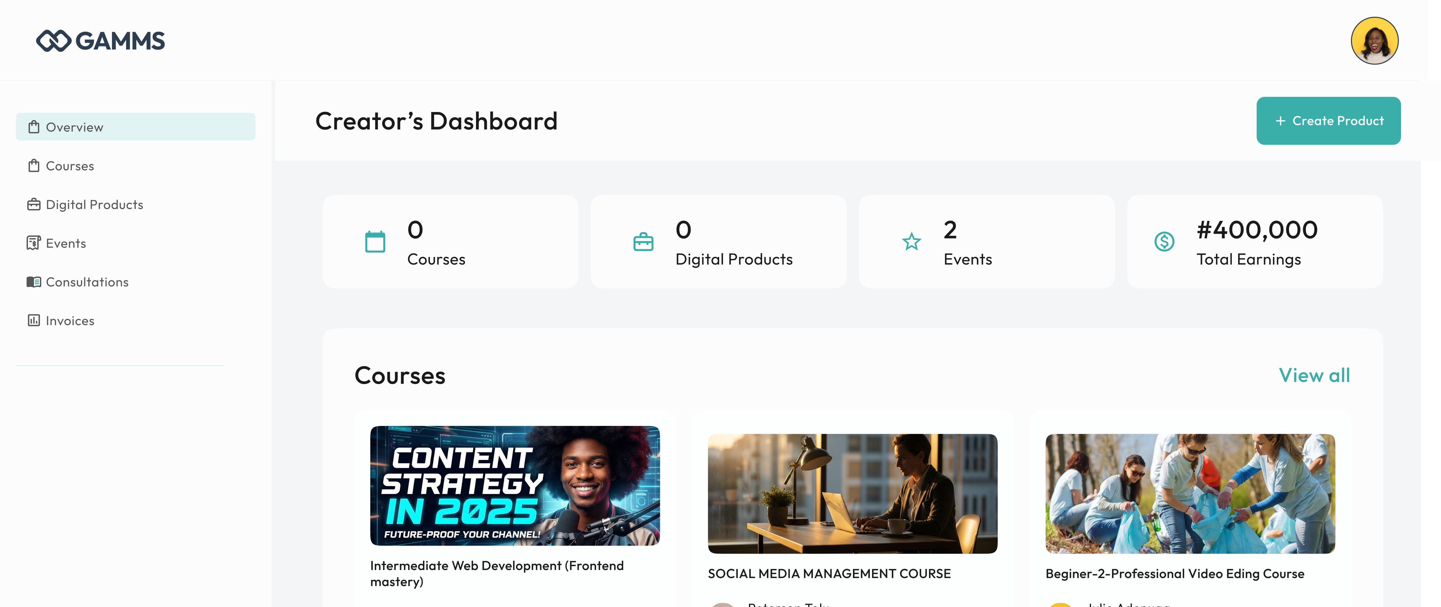Image resolution: width=1441 pixels, height=607 pixels.
Task: Open the Events sidebar item
Action: pyautogui.click(x=135, y=243)
